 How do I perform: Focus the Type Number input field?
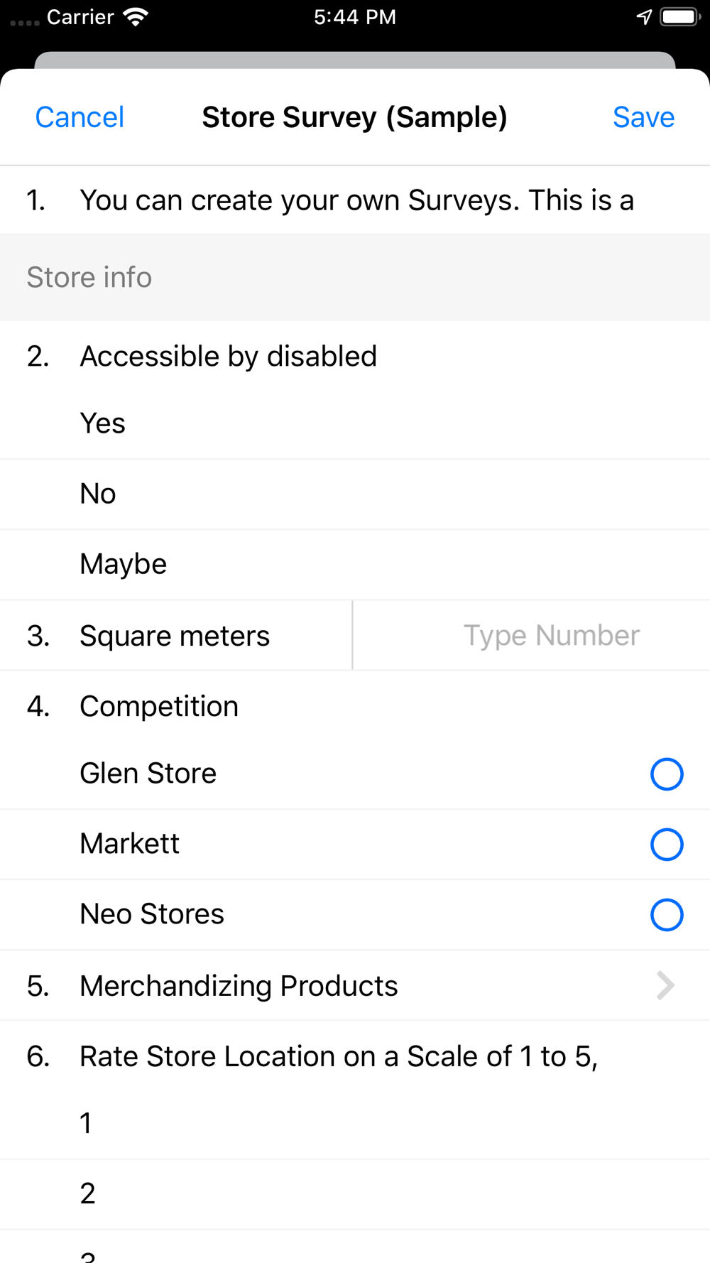531,635
